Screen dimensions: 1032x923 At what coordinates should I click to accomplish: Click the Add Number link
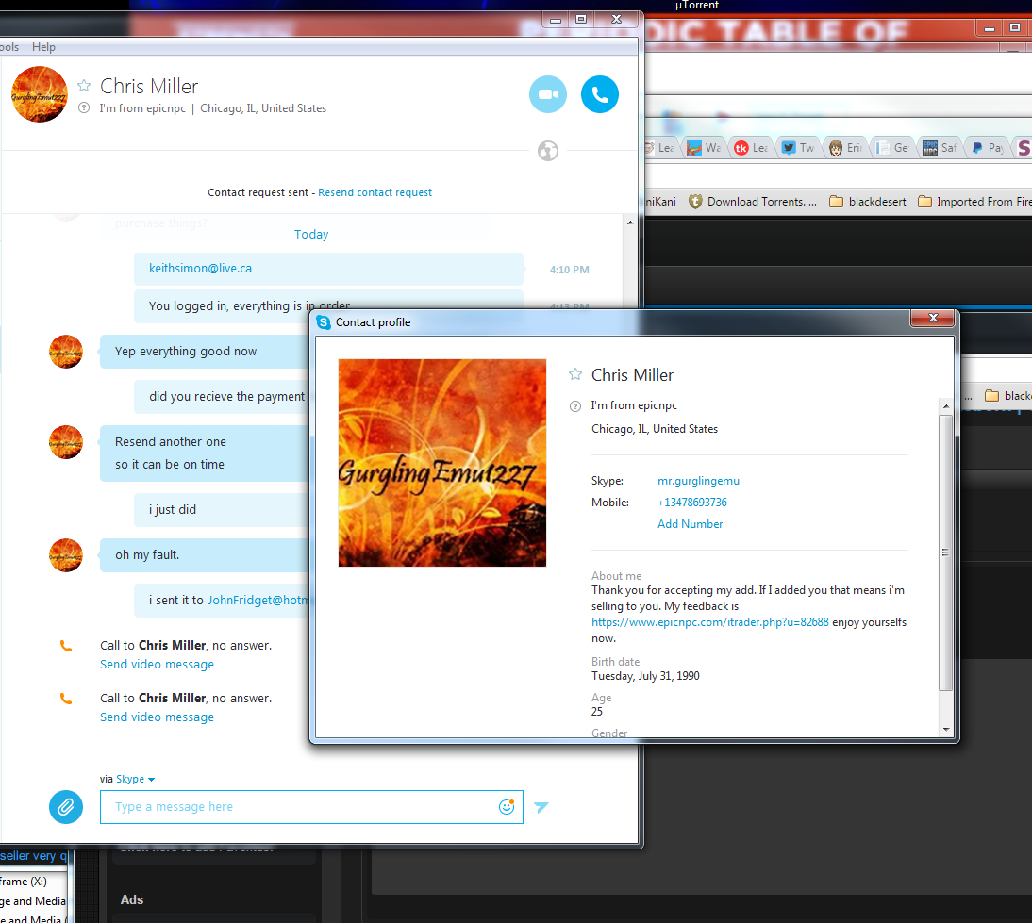pos(690,523)
